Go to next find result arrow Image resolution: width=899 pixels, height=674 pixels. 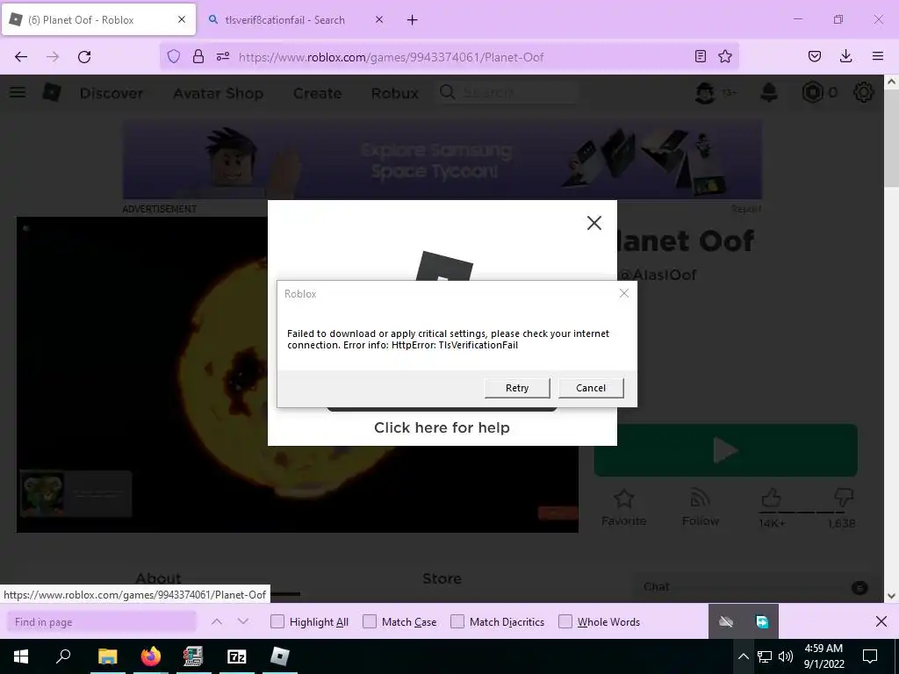(243, 621)
